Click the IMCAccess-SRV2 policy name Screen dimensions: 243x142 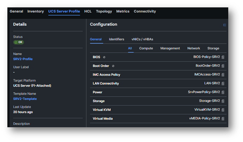click(x=207, y=75)
